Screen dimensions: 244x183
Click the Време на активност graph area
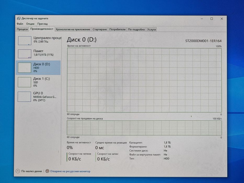pos(144,80)
